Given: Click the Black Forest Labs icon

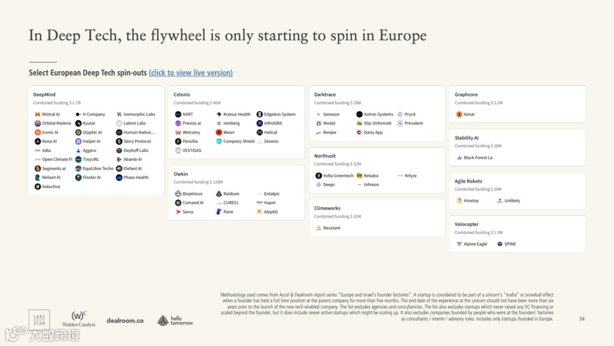Looking at the screenshot, I should click(459, 158).
